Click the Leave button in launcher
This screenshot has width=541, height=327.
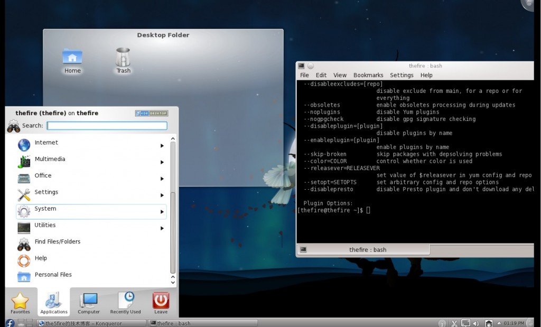click(x=161, y=303)
